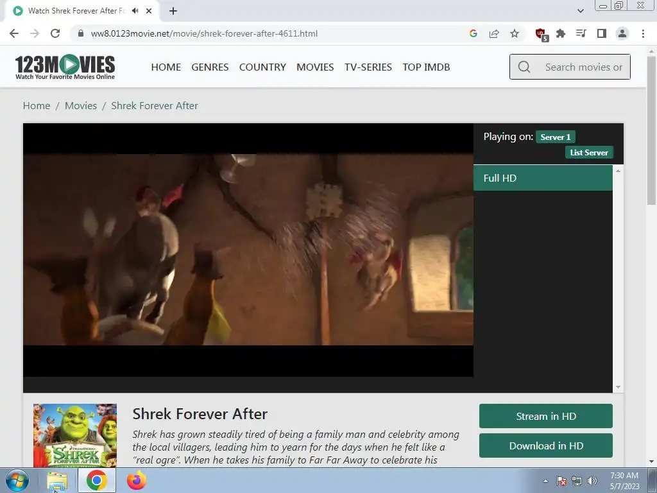The width and height of the screenshot is (657, 493).
Task: Open a new tab with plus button
Action: coord(173,11)
